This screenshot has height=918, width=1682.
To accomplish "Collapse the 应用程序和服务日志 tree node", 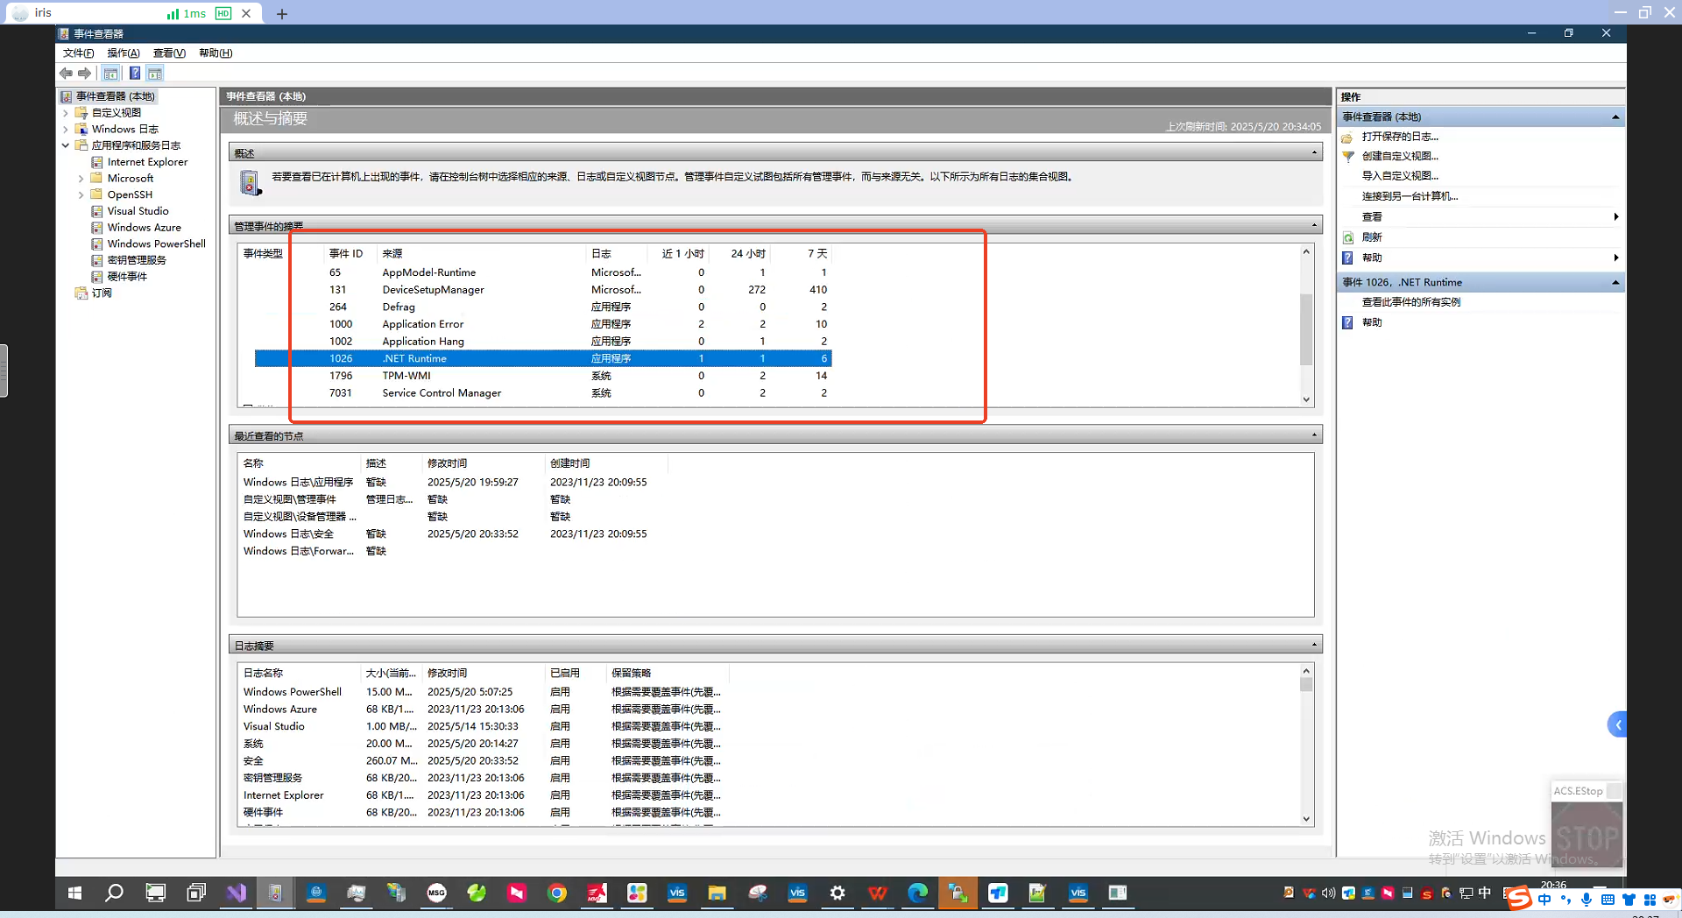I will (x=66, y=145).
